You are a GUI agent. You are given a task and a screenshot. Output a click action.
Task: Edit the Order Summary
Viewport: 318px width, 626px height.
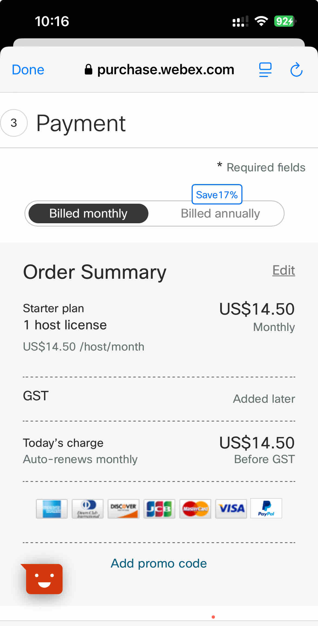pyautogui.click(x=284, y=270)
